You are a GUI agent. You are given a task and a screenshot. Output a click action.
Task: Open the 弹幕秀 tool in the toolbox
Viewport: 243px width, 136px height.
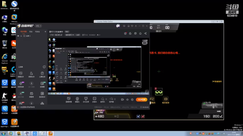32,95
